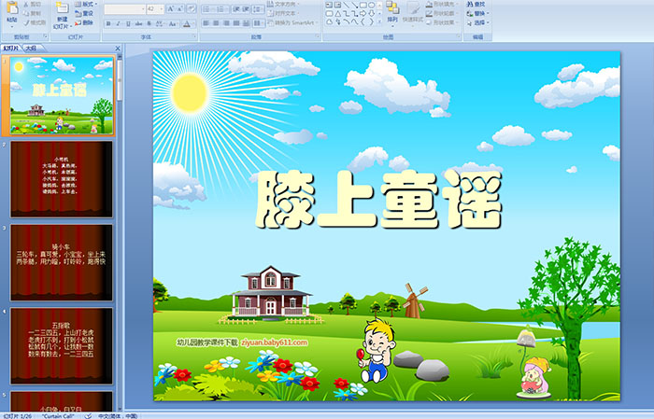Screen dimensions: 654x419
Task: Increase font size with Grow Font icon
Action: [171, 8]
